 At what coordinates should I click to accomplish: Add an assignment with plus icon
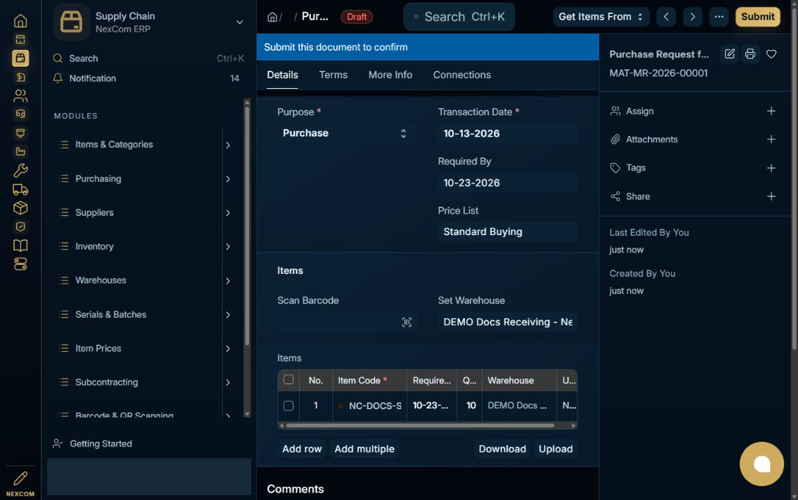tap(772, 111)
